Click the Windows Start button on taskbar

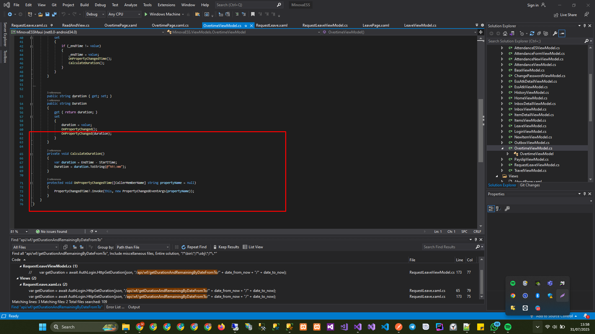click(42, 327)
